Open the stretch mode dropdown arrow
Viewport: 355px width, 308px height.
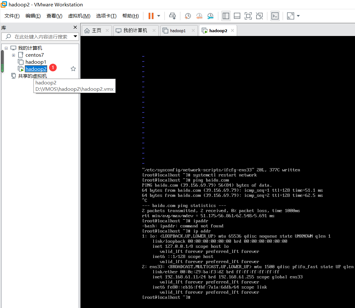298,16
